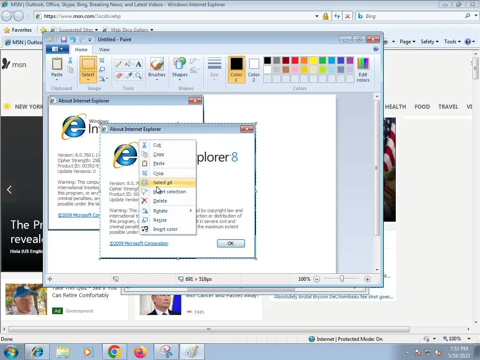
Task: Click IE Refresh arrows button
Action: 337,16
